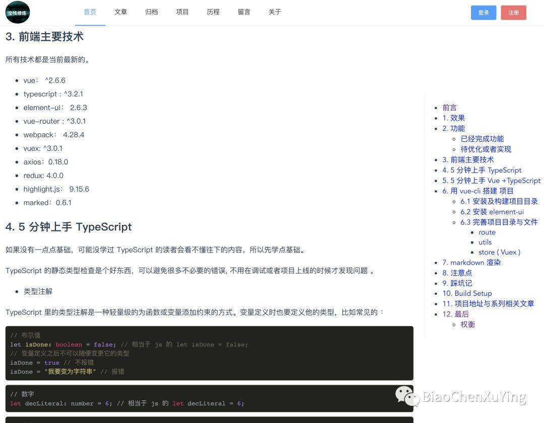Viewport: 544px width, 423px height.
Task: Open the utils contents link
Action: 485,242
